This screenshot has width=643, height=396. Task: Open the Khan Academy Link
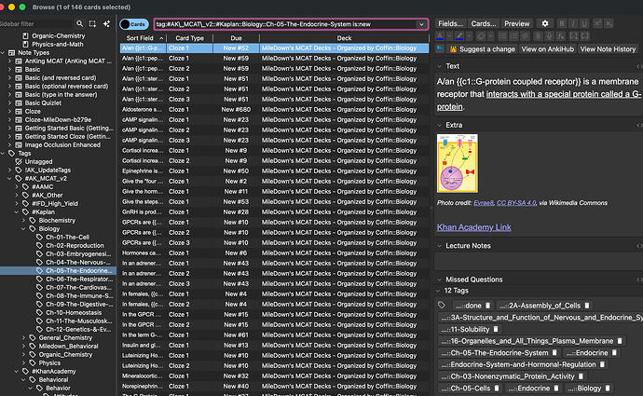coord(473,227)
